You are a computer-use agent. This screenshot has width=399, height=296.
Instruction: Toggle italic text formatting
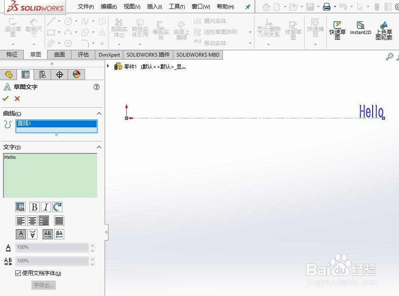tap(46, 207)
